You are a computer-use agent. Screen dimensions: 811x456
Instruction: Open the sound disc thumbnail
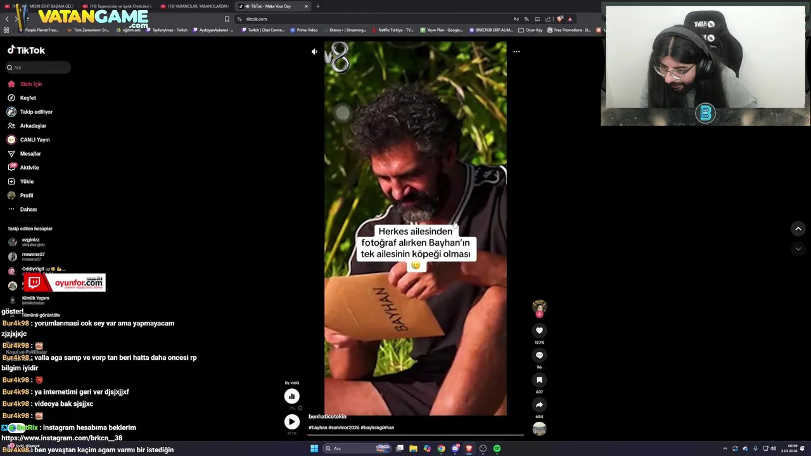point(539,429)
